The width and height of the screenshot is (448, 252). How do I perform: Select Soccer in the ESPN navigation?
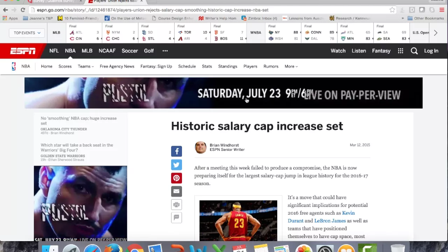click(130, 51)
